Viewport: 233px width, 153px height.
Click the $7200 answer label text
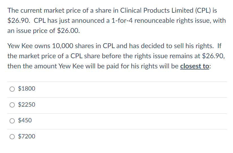27,136
